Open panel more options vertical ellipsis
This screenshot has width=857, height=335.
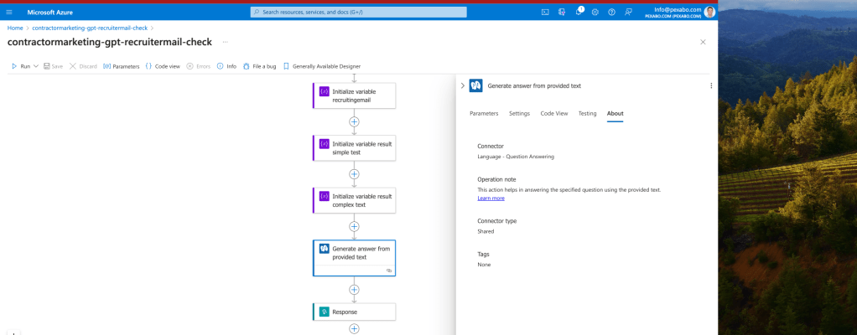[711, 85]
